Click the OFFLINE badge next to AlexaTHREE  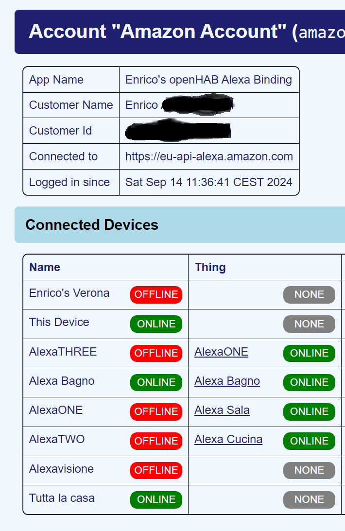(x=156, y=353)
